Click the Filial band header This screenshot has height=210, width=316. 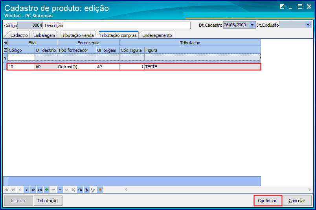point(33,43)
